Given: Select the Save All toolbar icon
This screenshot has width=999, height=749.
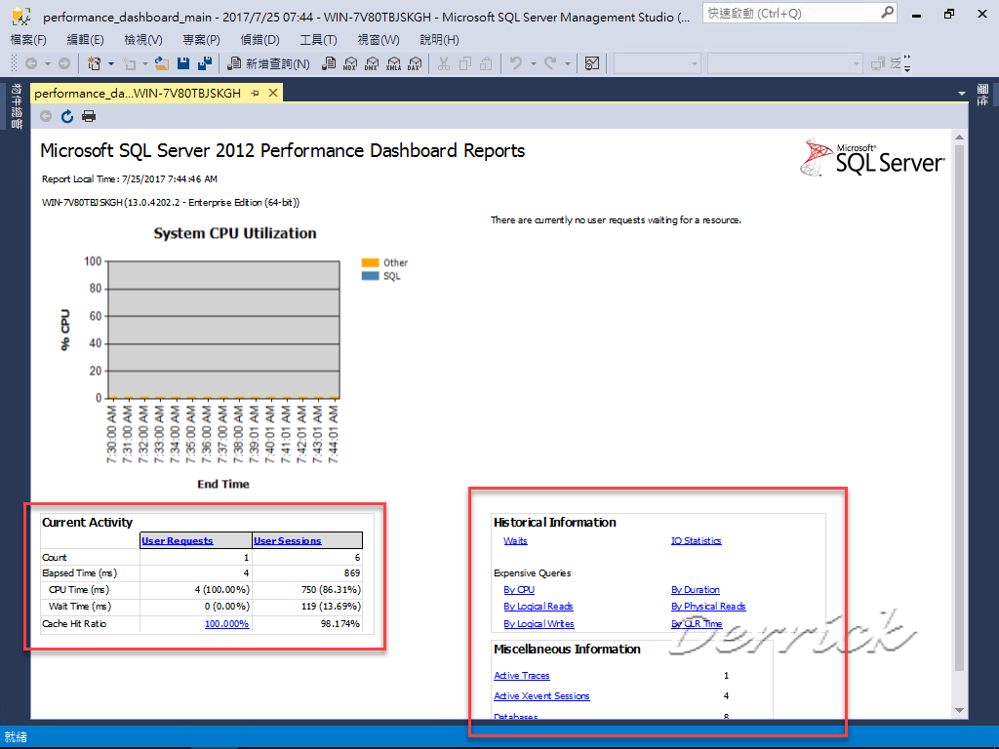Looking at the screenshot, I should [x=204, y=62].
